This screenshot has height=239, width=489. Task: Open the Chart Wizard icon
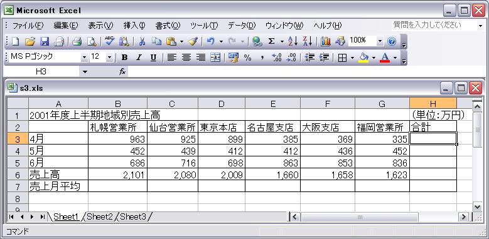pos(325,41)
